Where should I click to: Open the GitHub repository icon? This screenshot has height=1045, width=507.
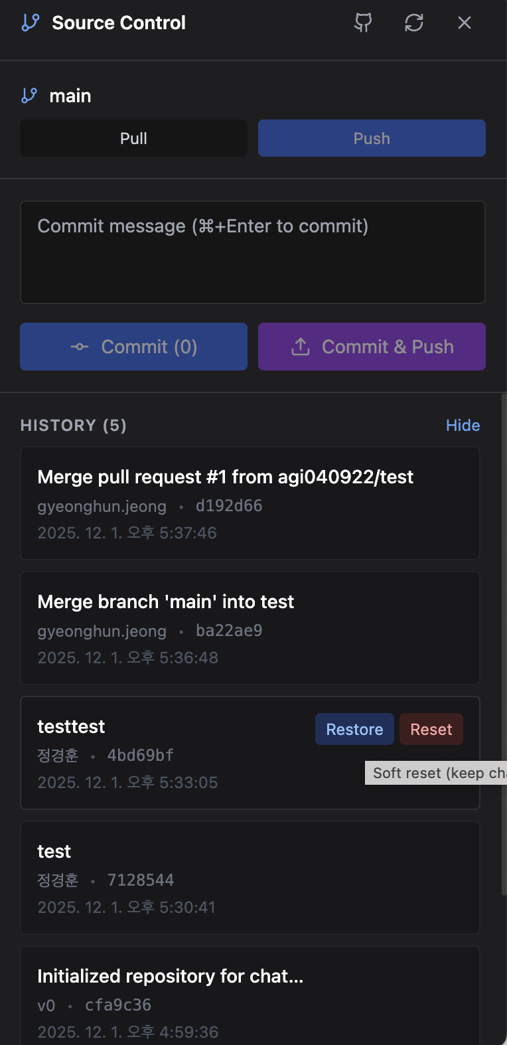(x=362, y=22)
